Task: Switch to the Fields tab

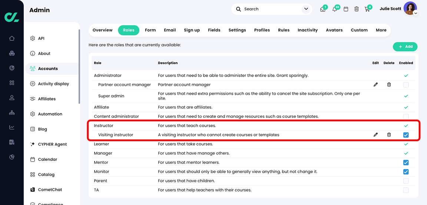Action: [x=214, y=30]
